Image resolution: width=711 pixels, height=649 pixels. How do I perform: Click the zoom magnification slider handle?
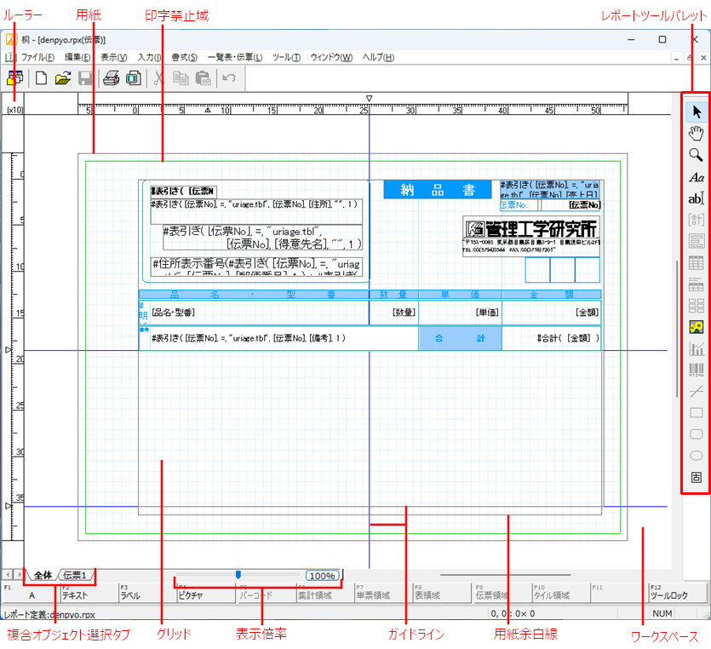[238, 575]
